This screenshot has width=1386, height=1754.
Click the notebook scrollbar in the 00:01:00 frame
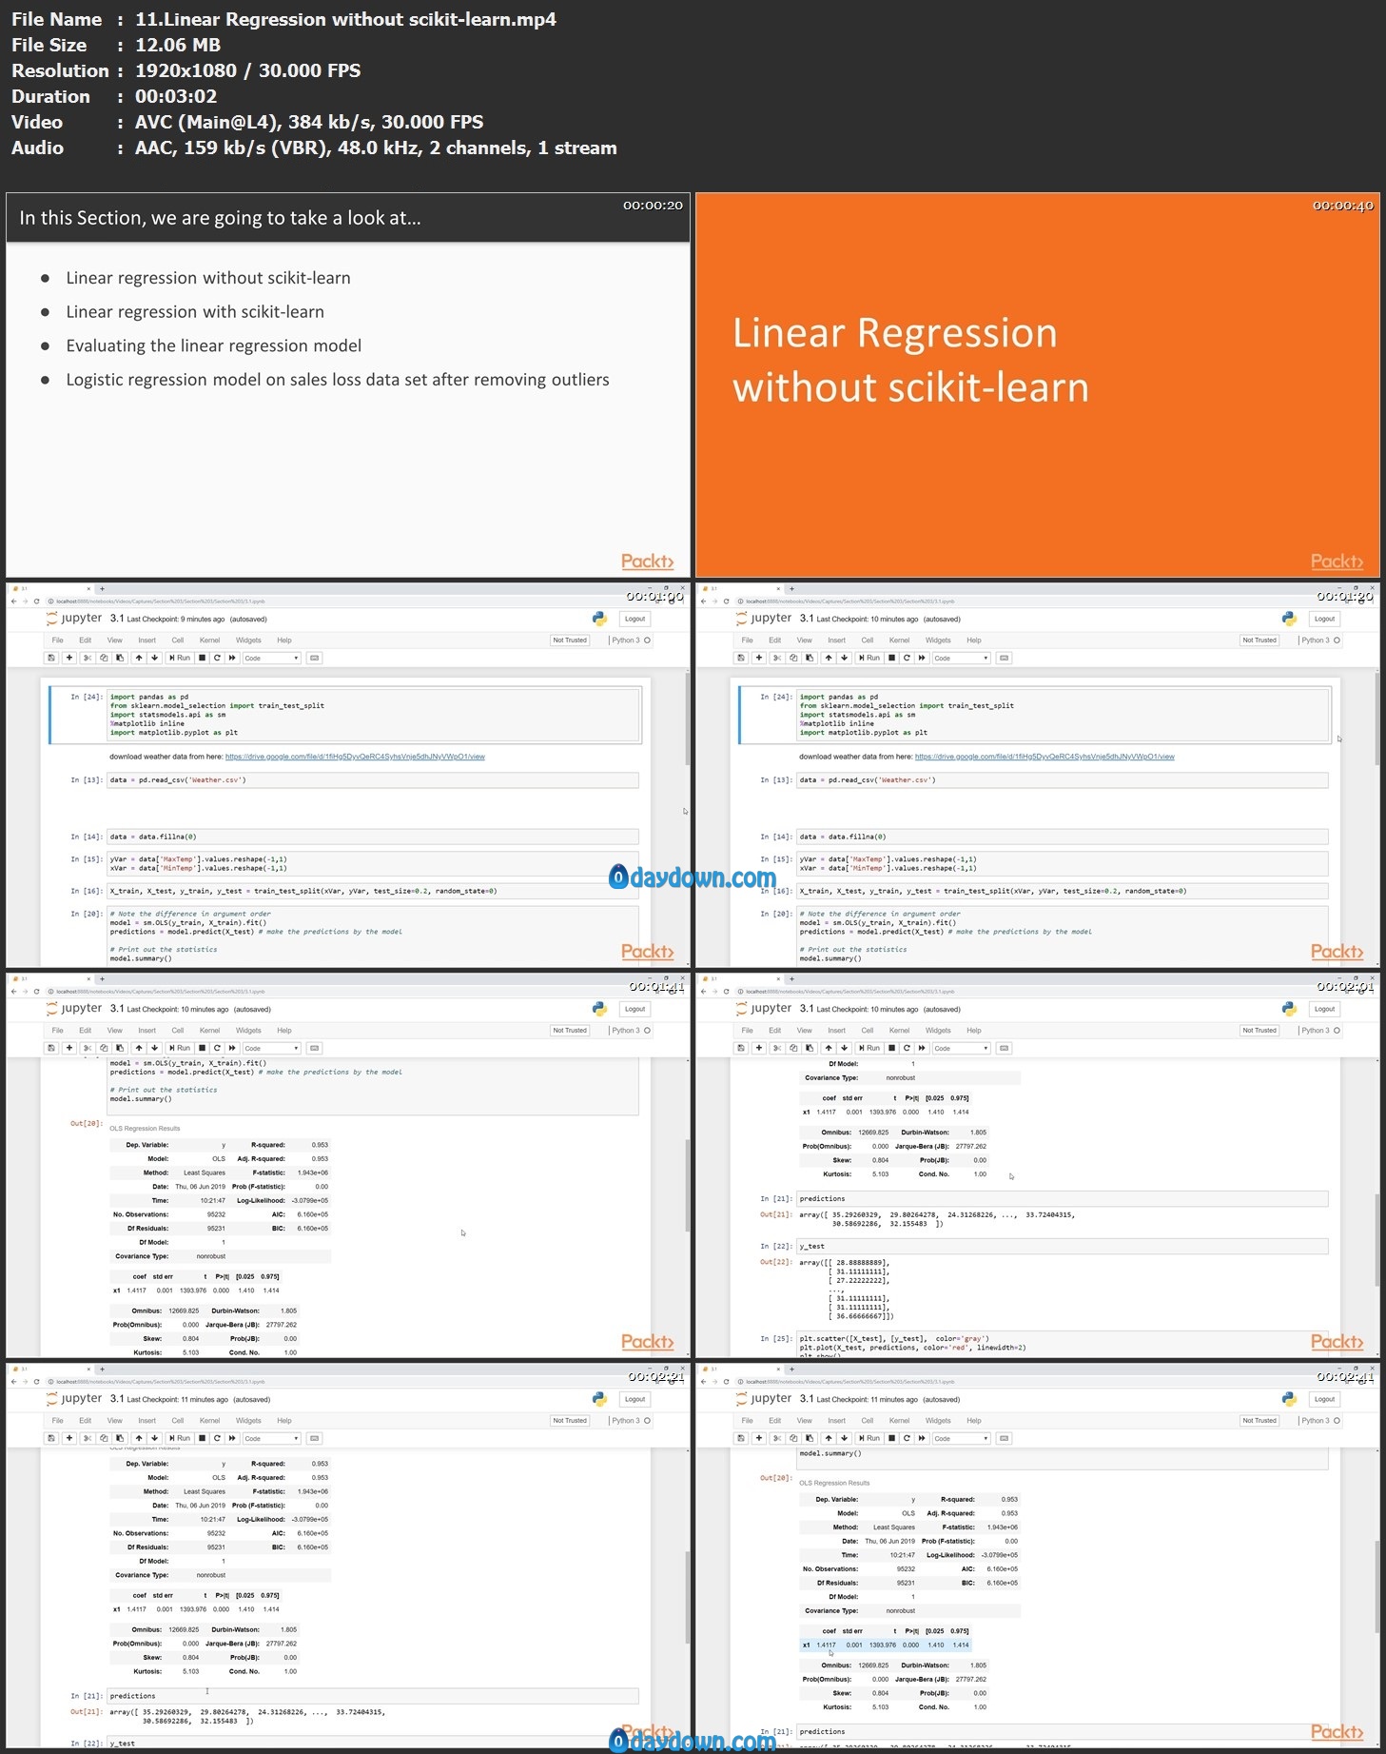coord(687,719)
